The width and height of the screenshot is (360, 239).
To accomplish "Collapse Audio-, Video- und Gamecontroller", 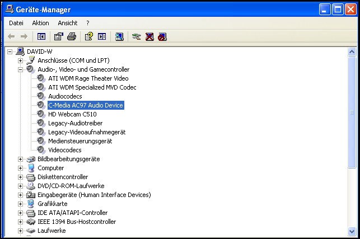I will coord(20,69).
